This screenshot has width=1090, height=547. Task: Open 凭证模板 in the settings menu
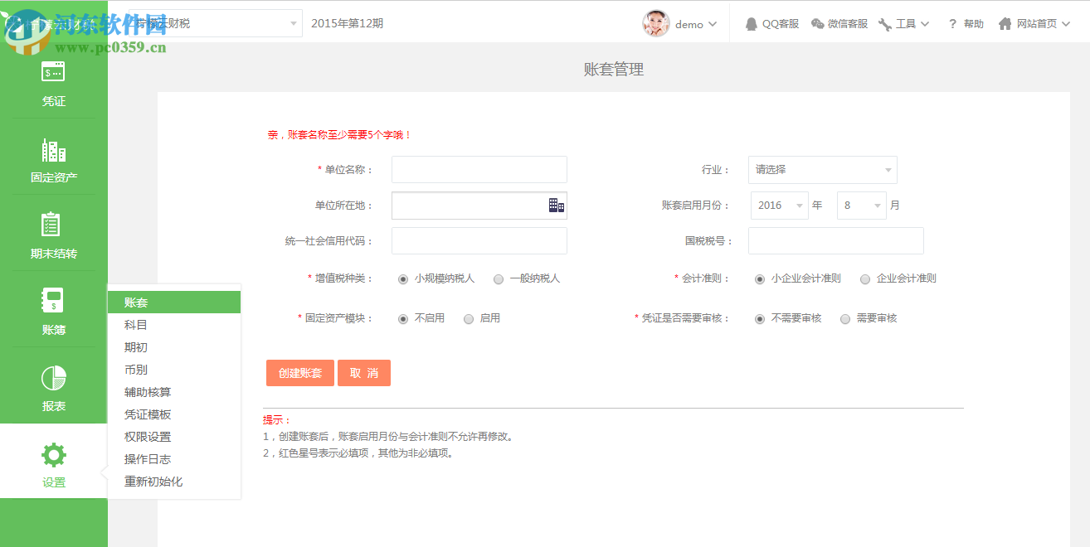pos(148,414)
